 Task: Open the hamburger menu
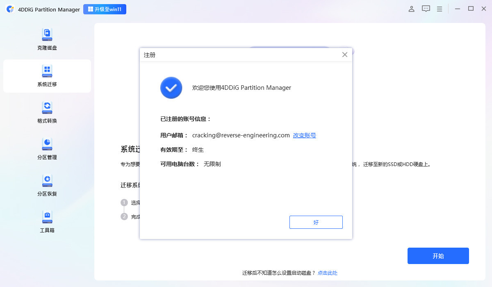coord(439,8)
